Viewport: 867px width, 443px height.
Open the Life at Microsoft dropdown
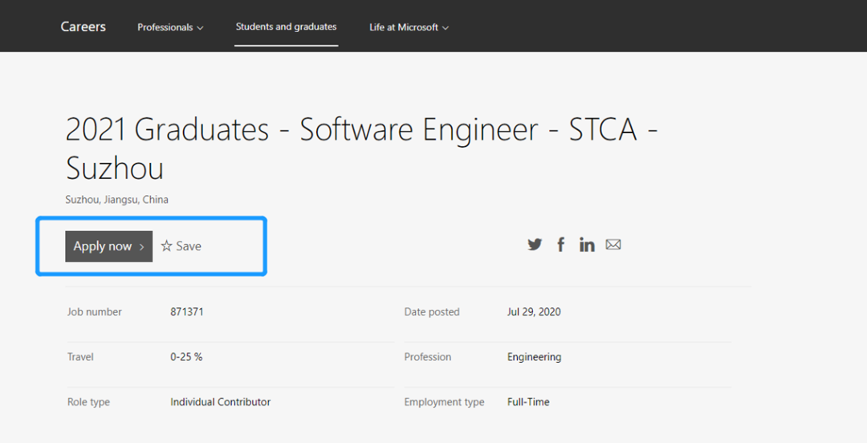coord(408,27)
